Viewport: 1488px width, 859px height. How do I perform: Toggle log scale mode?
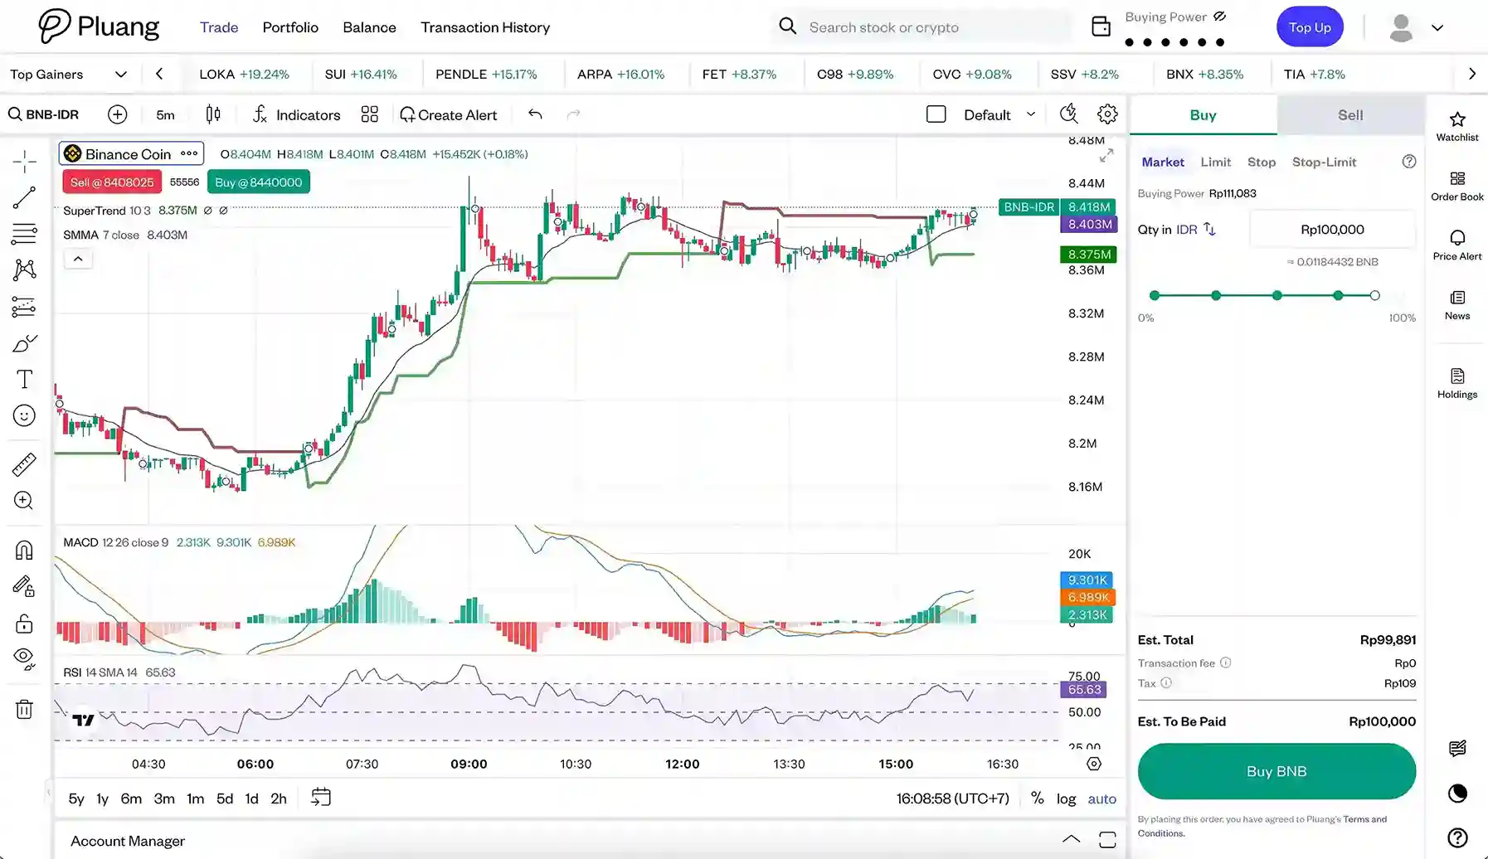click(x=1066, y=798)
